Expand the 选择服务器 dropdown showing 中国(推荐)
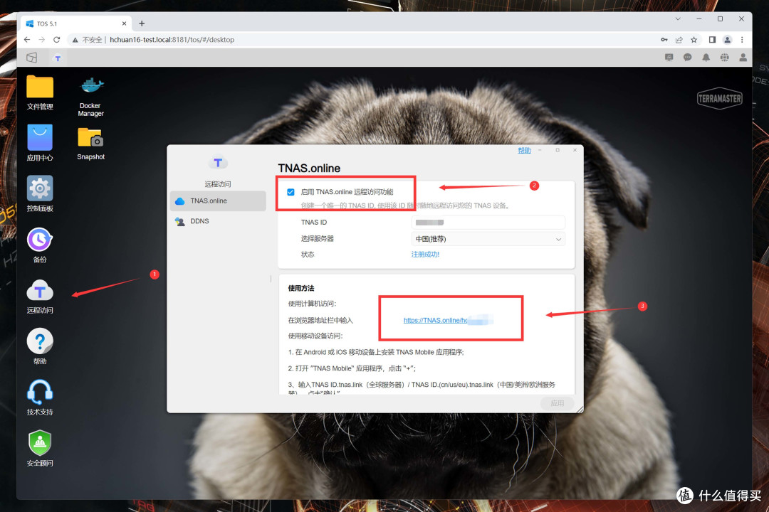Screen dimensions: 769x512 [488, 239]
